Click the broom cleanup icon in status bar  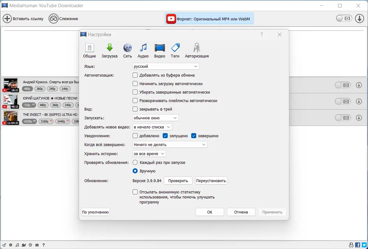pyautogui.click(x=4, y=245)
